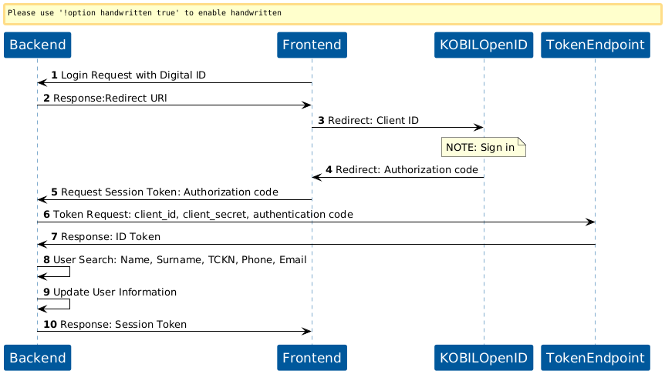Select message '4 Redirect: Authorization code'
The image size is (665, 374).
[x=402, y=170]
